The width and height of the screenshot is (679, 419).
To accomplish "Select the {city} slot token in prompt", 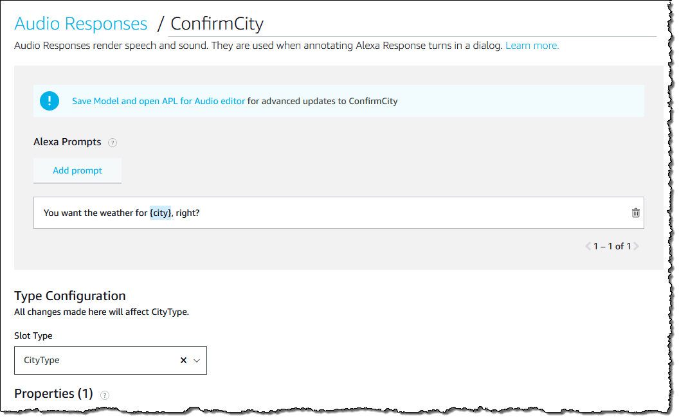I will (x=160, y=213).
